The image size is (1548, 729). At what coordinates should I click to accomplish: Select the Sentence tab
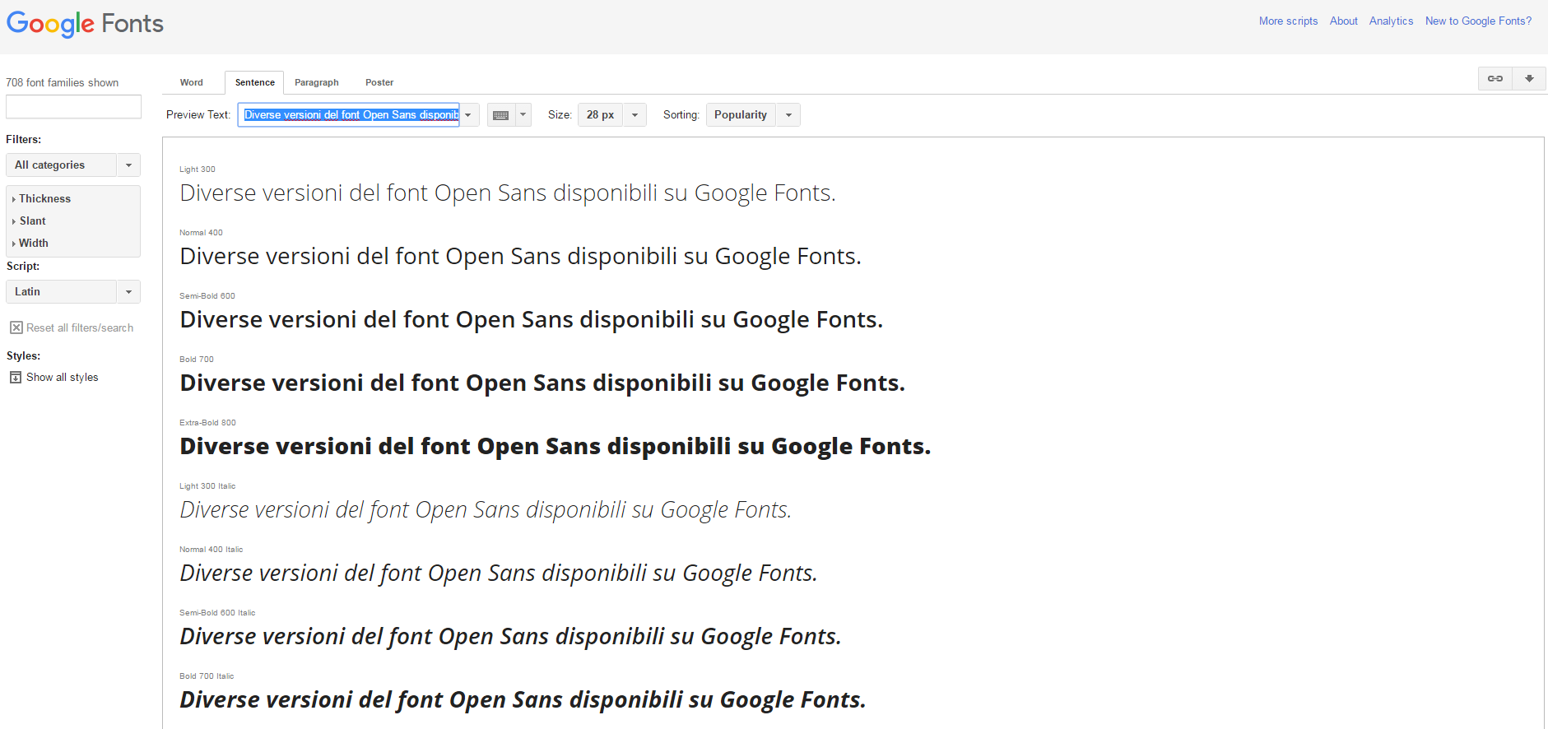(x=255, y=82)
